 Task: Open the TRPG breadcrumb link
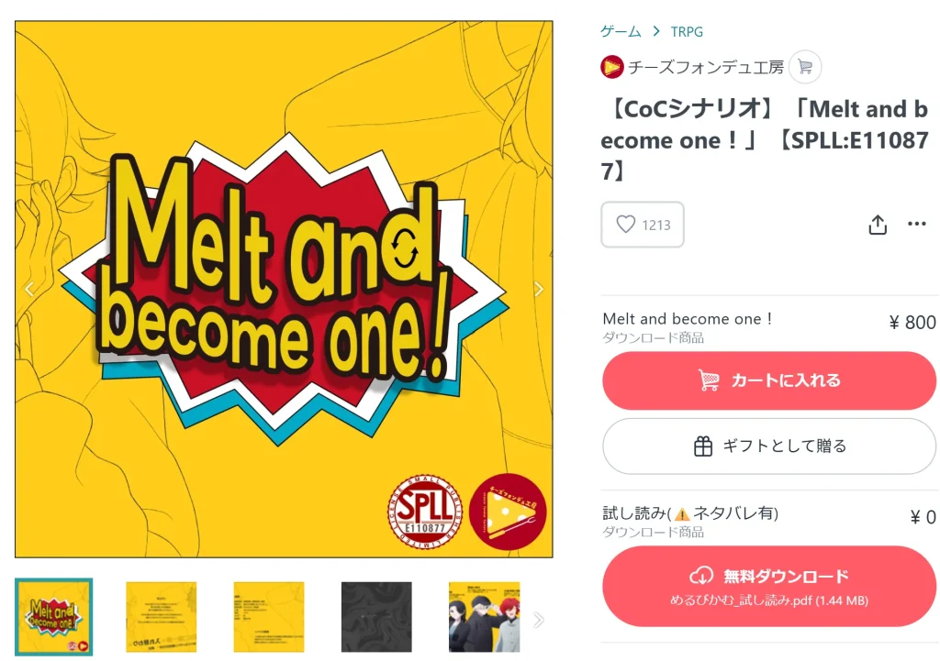(687, 32)
